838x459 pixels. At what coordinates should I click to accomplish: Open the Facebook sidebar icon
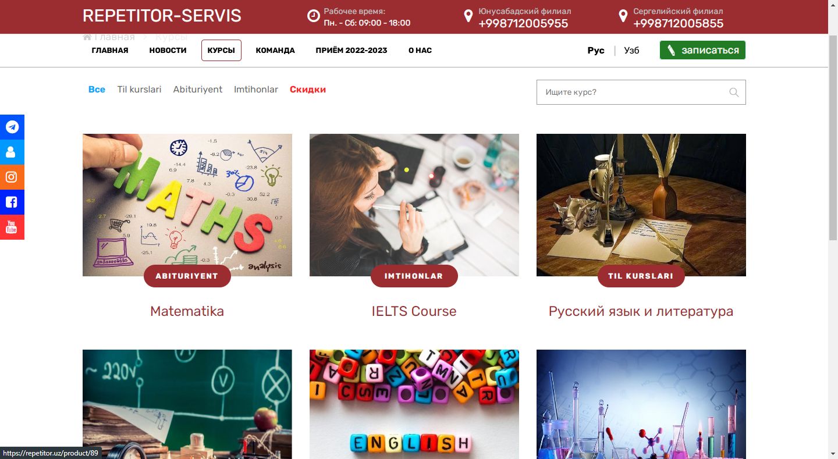tap(12, 202)
